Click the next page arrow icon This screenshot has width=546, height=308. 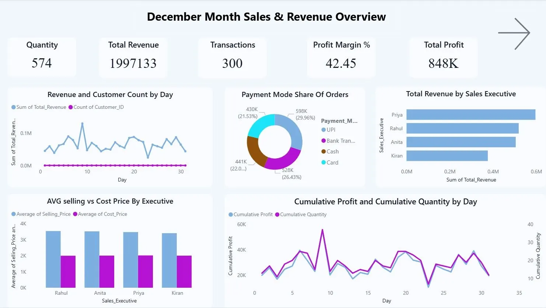514,34
